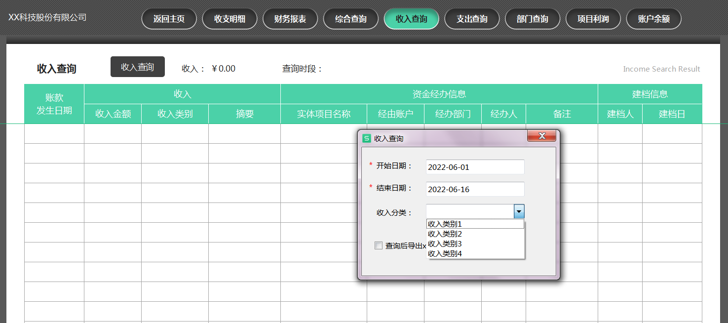Screen dimensions: 728x323
Task: Open the 收支明细 tab
Action: (x=230, y=19)
